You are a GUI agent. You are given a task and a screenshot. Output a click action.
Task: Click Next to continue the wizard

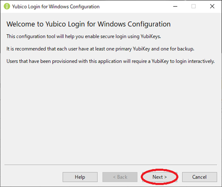[160, 177]
